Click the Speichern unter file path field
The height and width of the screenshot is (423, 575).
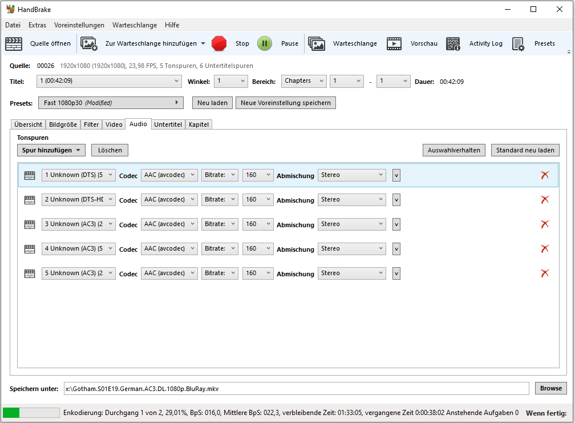pyautogui.click(x=296, y=389)
